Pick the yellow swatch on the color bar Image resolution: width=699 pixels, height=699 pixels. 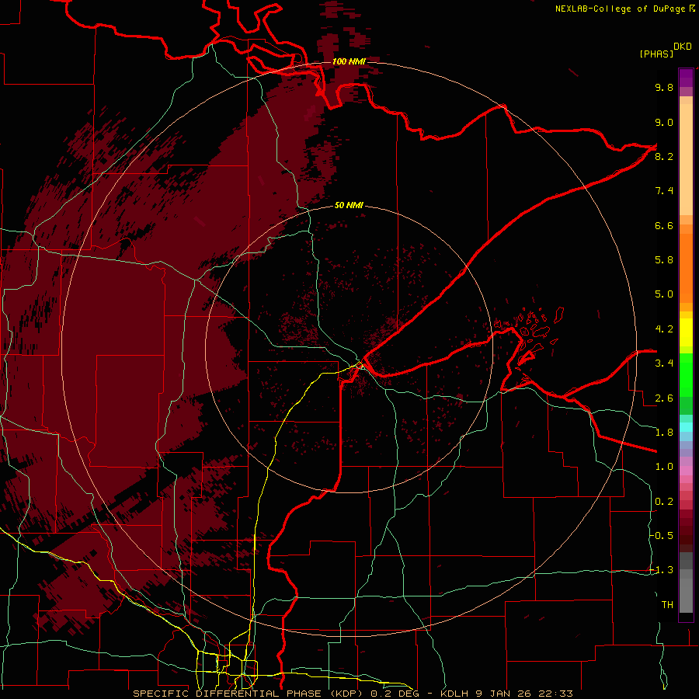686,332
